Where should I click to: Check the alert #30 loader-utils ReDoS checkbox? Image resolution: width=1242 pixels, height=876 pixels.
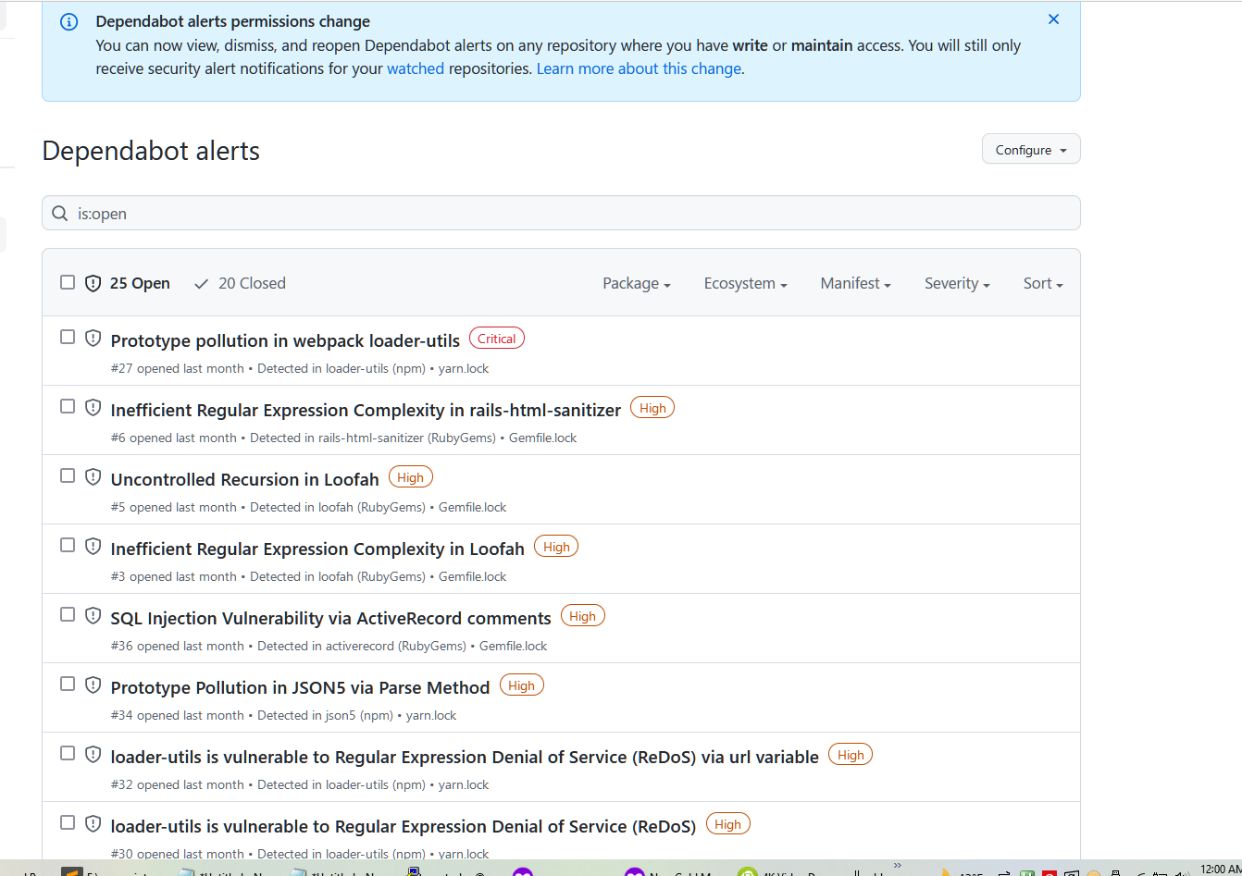pos(68,822)
